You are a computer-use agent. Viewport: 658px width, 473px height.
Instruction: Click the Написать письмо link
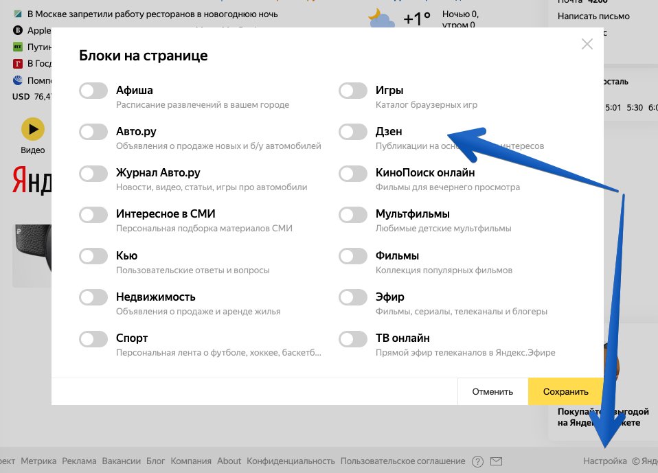click(x=593, y=16)
